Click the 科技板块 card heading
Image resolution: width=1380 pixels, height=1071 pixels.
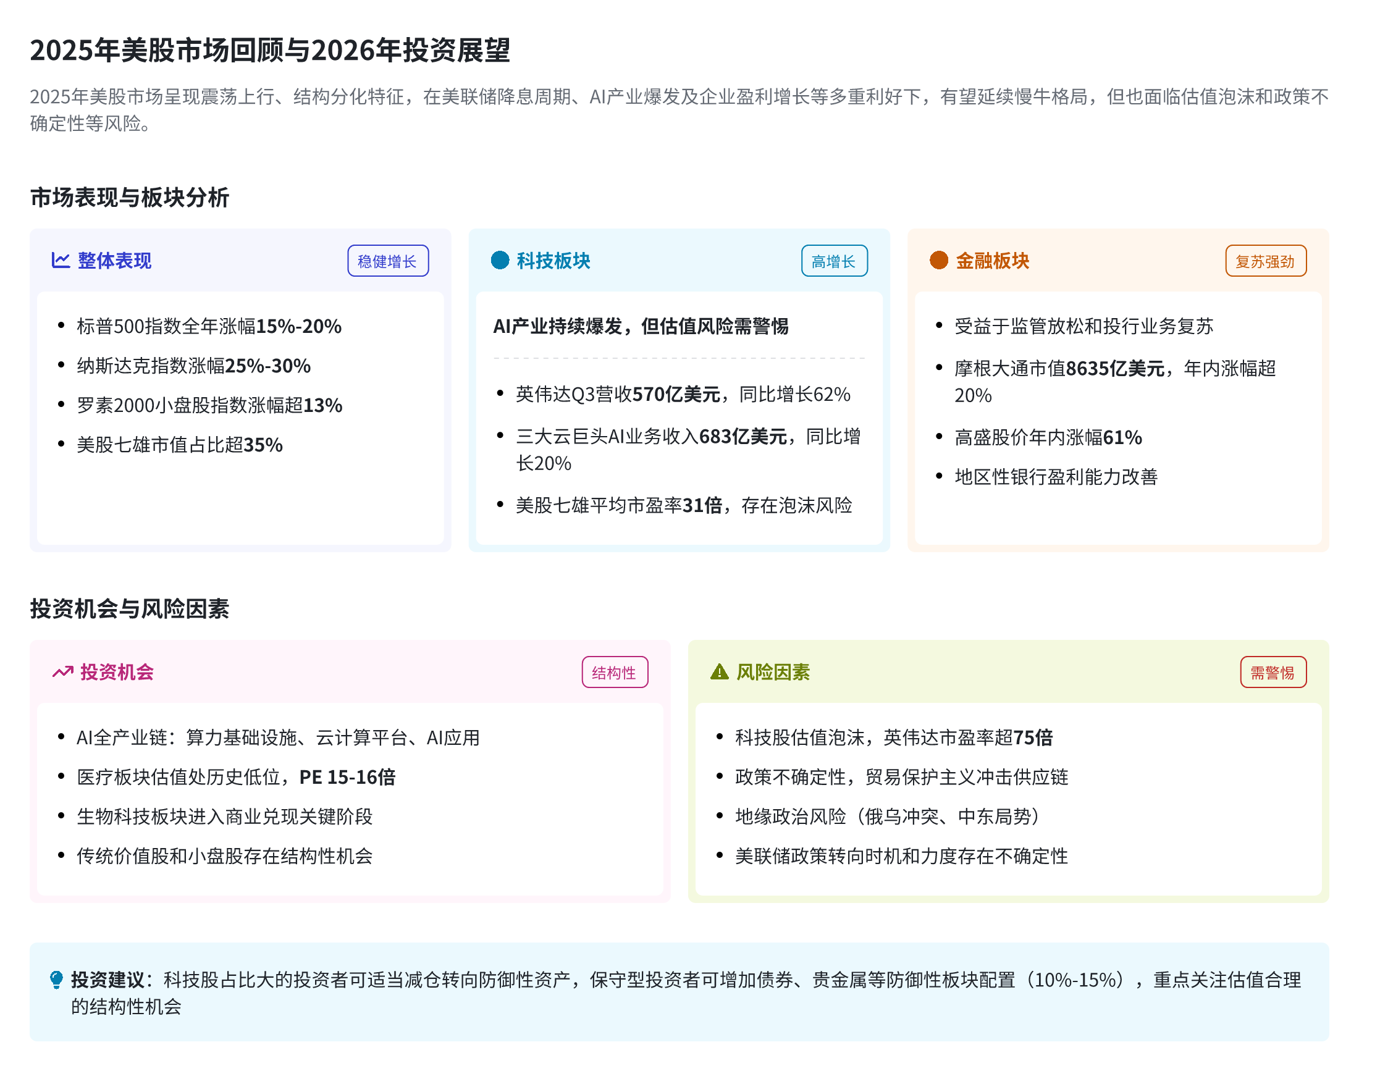click(x=553, y=260)
